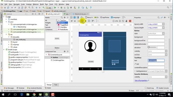Click Search Everywhere magnifier at top right

coord(168,8)
